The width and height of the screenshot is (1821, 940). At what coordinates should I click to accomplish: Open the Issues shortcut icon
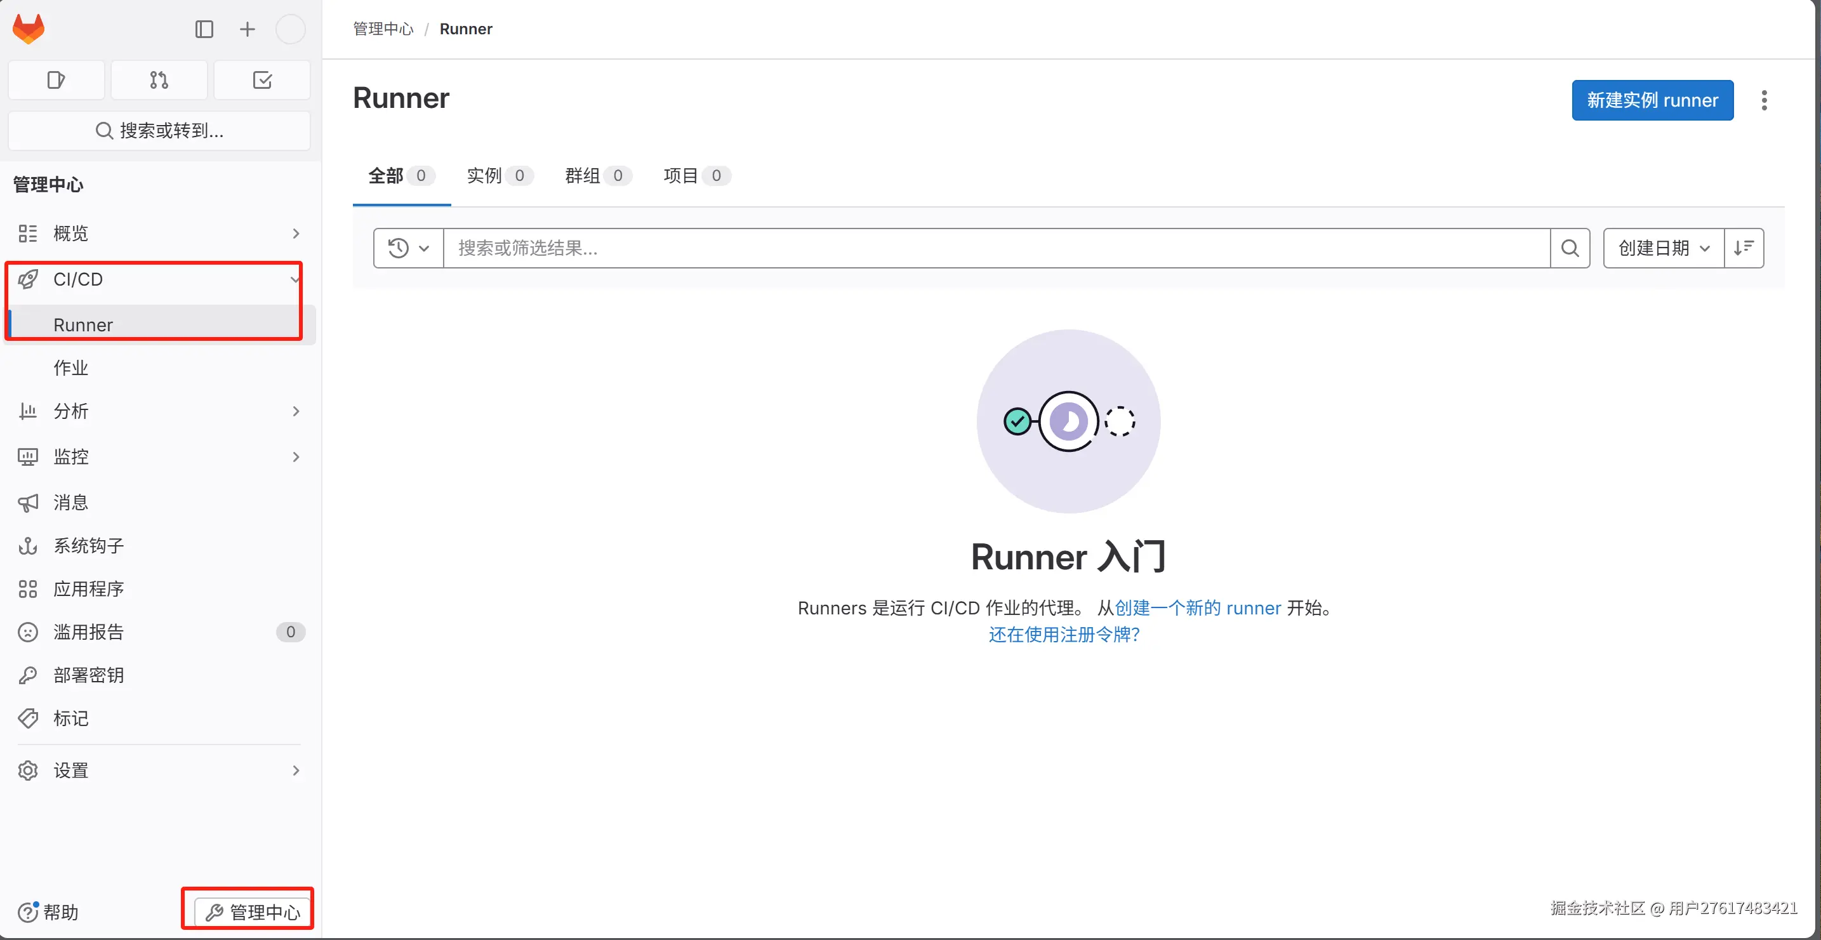pyautogui.click(x=56, y=80)
